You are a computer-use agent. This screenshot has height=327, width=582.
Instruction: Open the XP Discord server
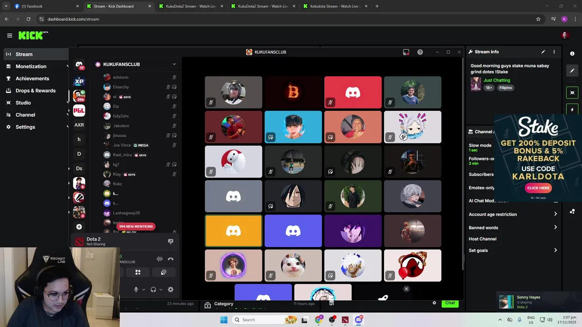point(79,82)
